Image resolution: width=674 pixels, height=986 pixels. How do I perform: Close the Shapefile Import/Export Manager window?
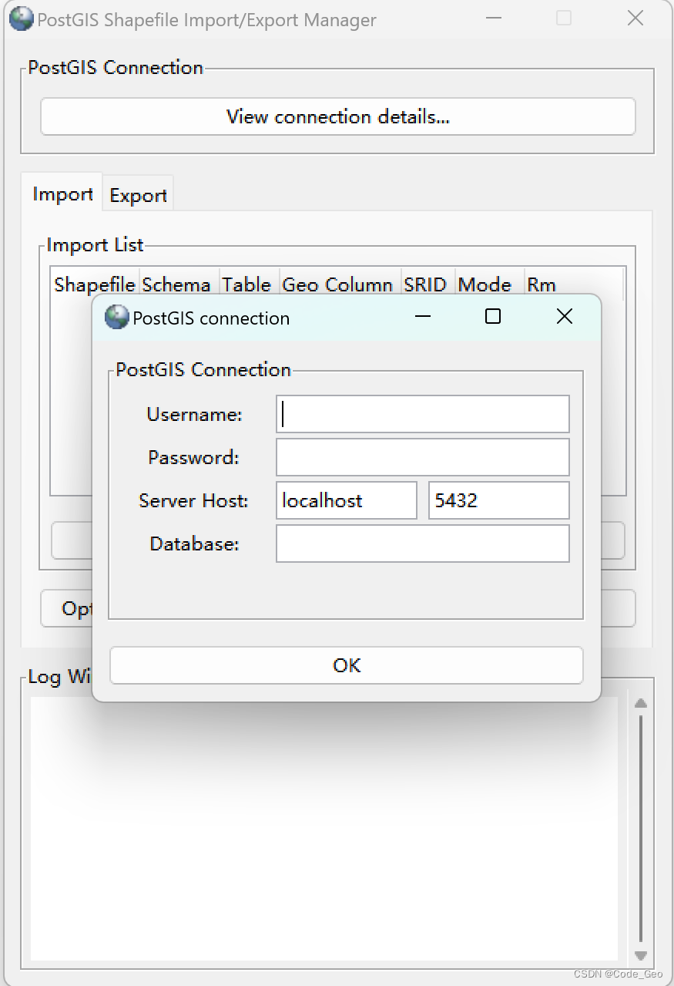pos(635,18)
